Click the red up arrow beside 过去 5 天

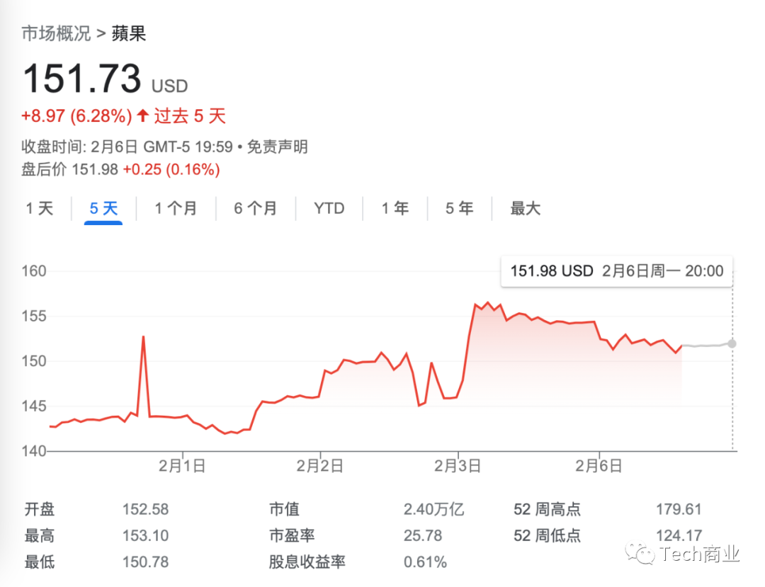coord(142,115)
